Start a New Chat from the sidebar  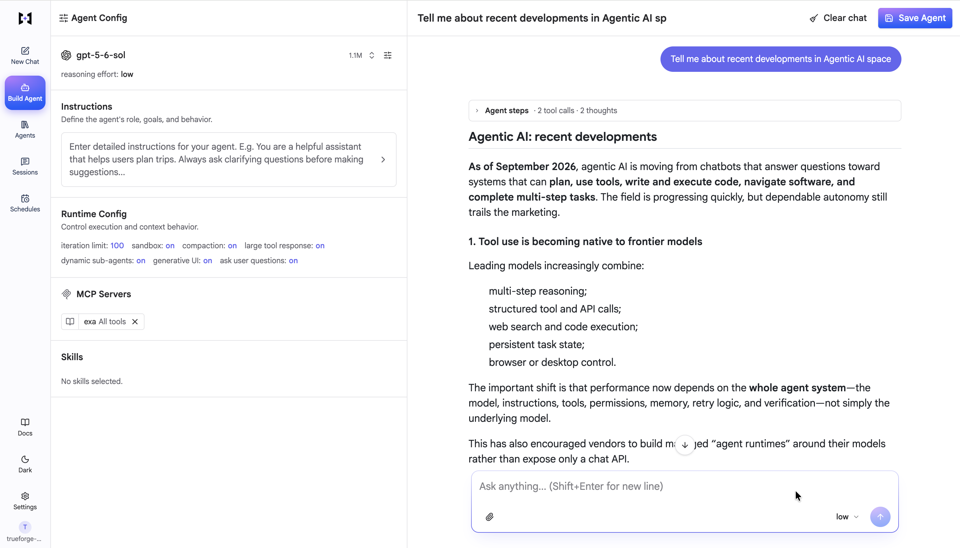(x=25, y=55)
